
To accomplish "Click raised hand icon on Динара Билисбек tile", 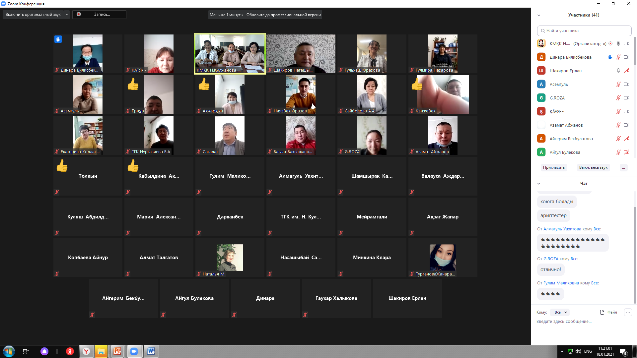I will (58, 39).
